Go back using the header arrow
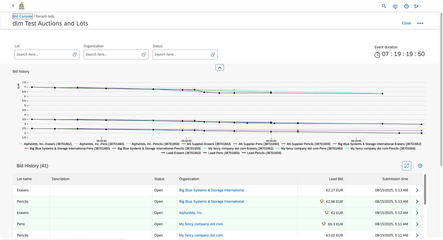The image size is (443, 240). [x=13, y=6]
